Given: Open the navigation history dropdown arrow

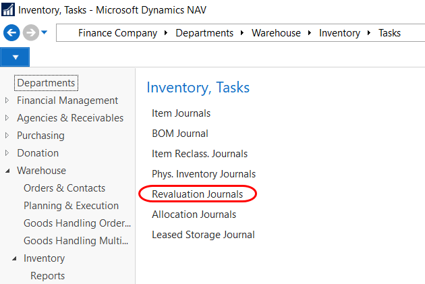Looking at the screenshot, I should 45,33.
